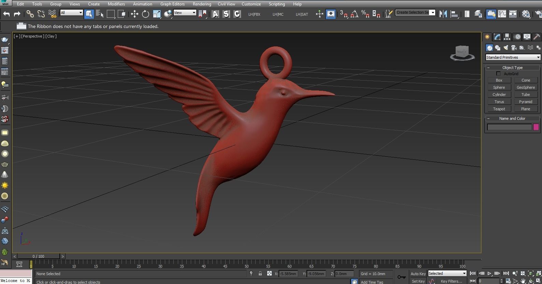The image size is (542, 284).
Task: Click the Auto Key button
Action: click(x=418, y=274)
